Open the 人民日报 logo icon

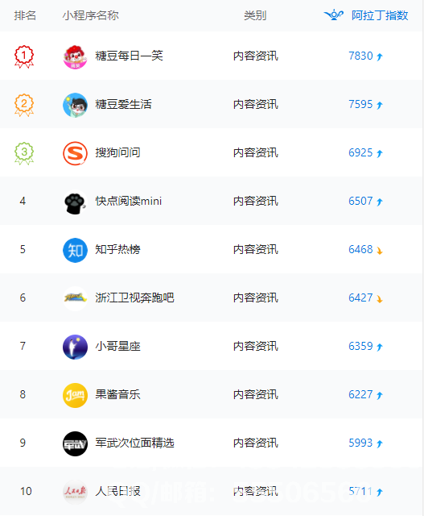(75, 492)
